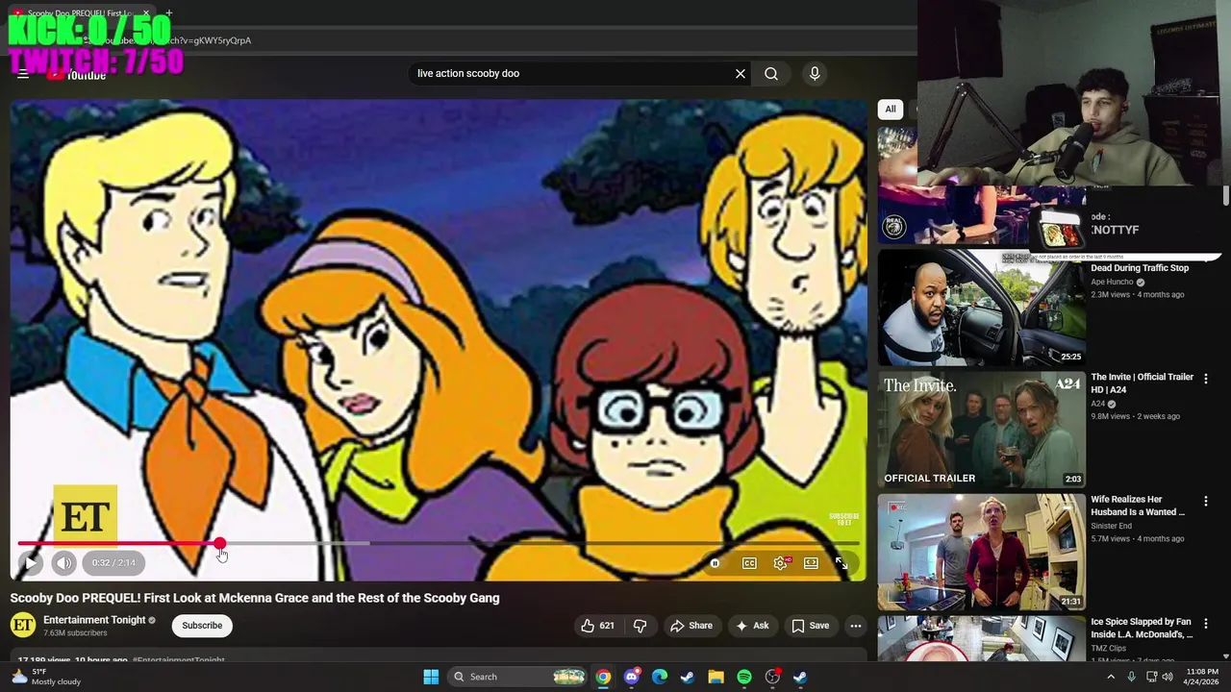Open the Entertainment Tonight channel avatar
The image size is (1231, 692).
pyautogui.click(x=23, y=626)
